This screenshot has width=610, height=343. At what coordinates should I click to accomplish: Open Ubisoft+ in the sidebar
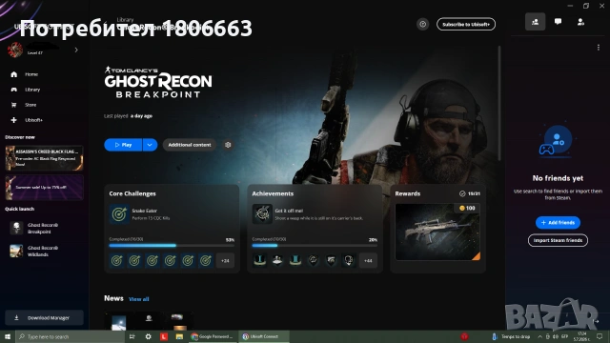(33, 120)
